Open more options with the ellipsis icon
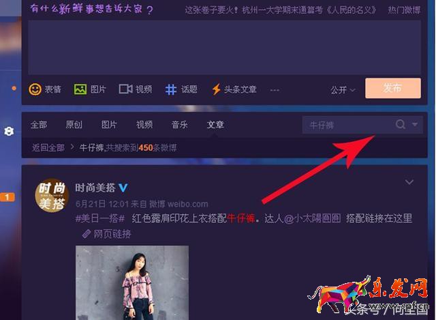Screen dimensions: 436x320 coord(275,90)
